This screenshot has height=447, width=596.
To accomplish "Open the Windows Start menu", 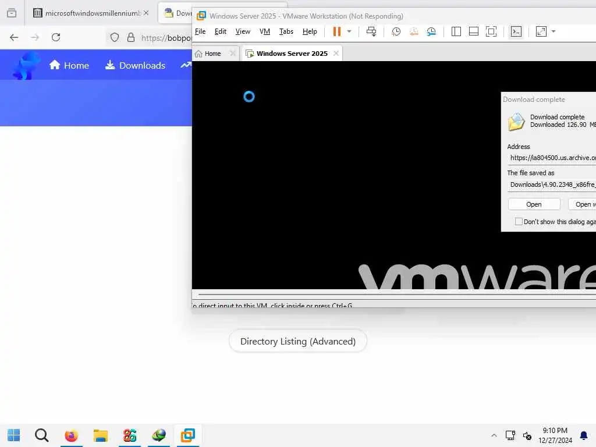I will [x=14, y=435].
